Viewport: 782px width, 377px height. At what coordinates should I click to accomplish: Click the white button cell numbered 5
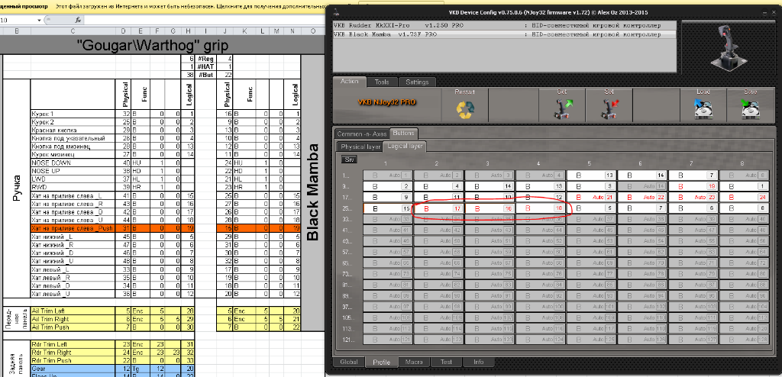(592, 208)
